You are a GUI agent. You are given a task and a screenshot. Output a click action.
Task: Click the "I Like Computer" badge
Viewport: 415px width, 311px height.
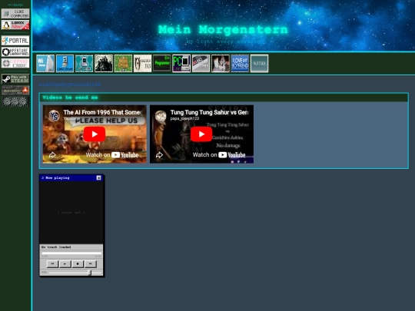click(15, 14)
